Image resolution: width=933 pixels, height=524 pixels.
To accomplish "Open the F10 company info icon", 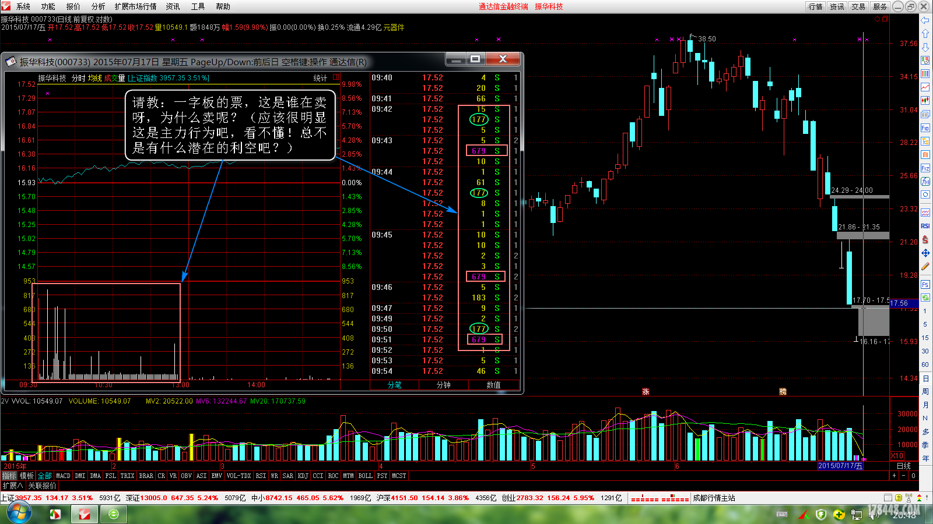I will point(925,128).
